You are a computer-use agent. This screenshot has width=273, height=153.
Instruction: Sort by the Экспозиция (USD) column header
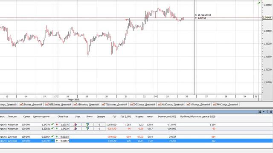click(x=167, y=116)
